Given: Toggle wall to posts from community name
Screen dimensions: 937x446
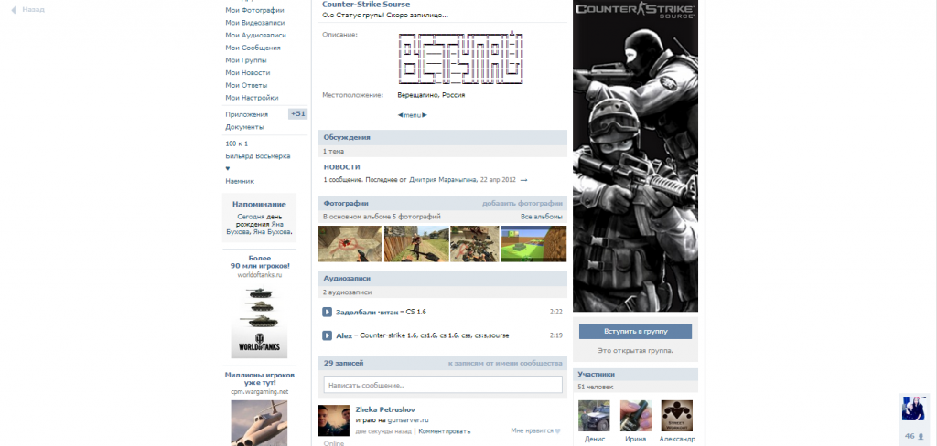Looking at the screenshot, I should 504,363.
